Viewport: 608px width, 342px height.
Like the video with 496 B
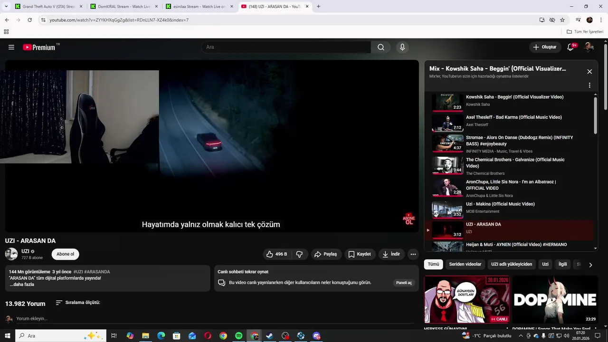(x=276, y=254)
